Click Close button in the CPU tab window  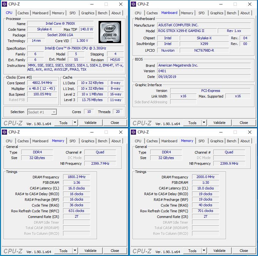click(115, 123)
